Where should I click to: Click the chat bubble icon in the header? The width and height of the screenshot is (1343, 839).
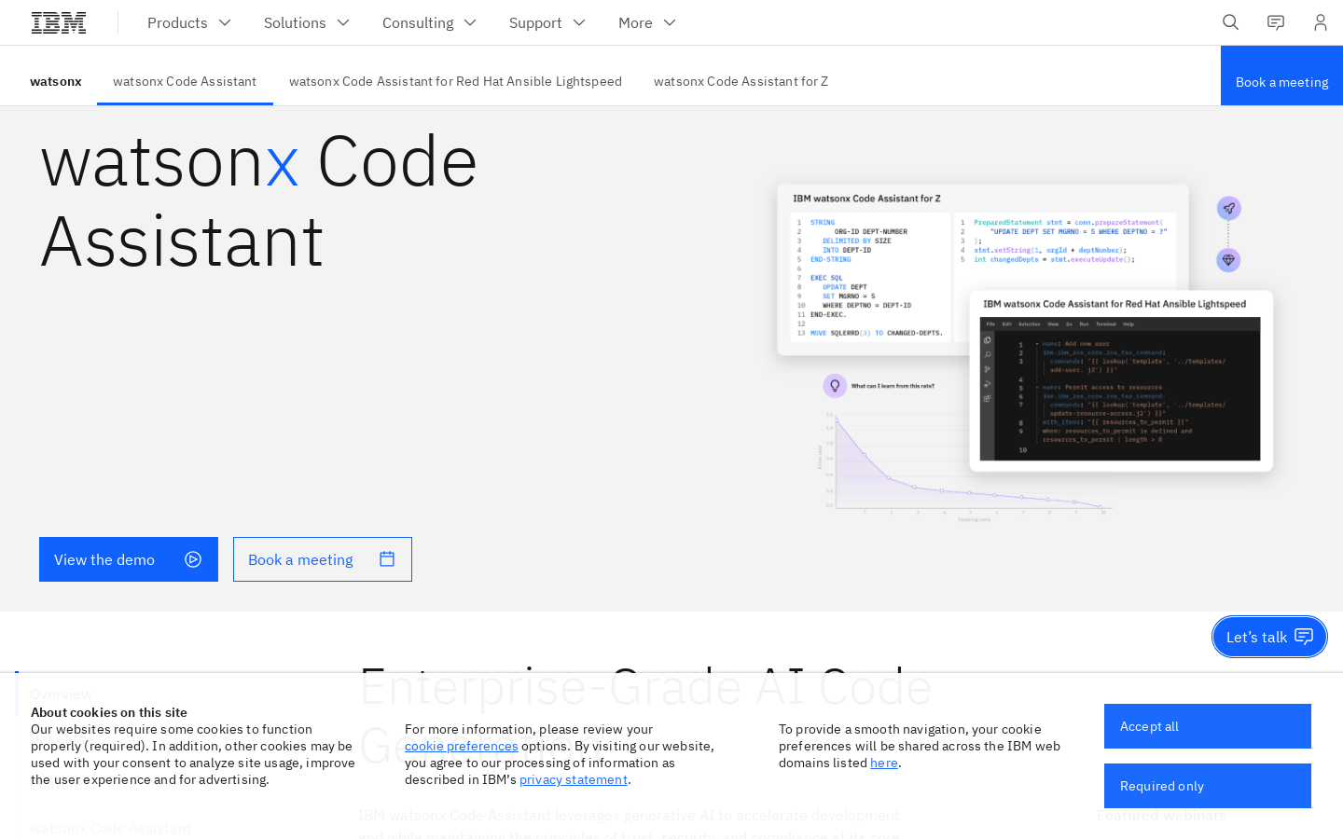(x=1275, y=21)
